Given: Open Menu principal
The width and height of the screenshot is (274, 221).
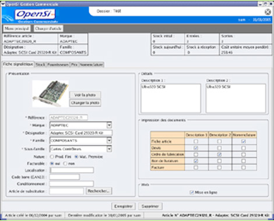Looking at the screenshot, I should pos(17,28).
